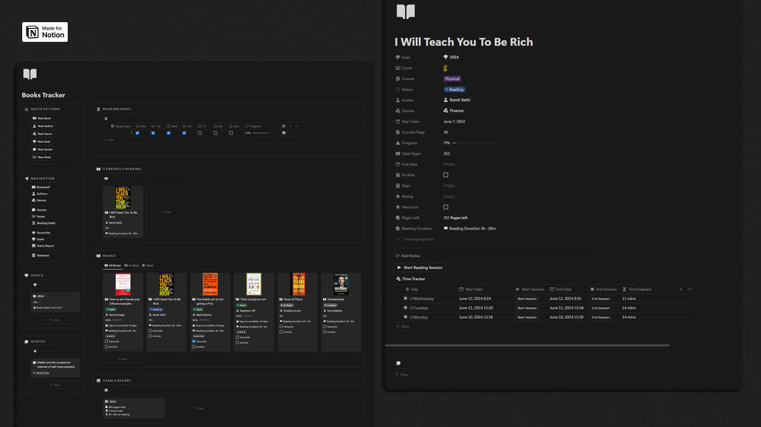
Task: Click the Ramit Sethi author value in properties
Action: (457, 101)
